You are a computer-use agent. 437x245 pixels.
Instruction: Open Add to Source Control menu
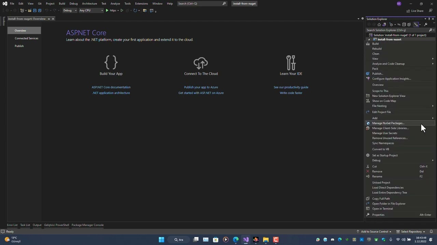(x=374, y=232)
